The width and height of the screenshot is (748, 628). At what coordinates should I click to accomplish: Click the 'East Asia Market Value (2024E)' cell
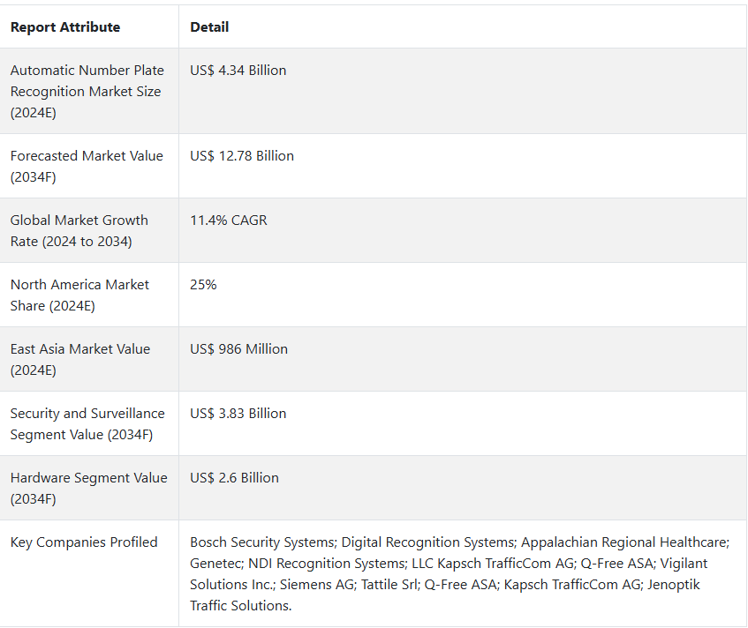pyautogui.click(x=81, y=359)
